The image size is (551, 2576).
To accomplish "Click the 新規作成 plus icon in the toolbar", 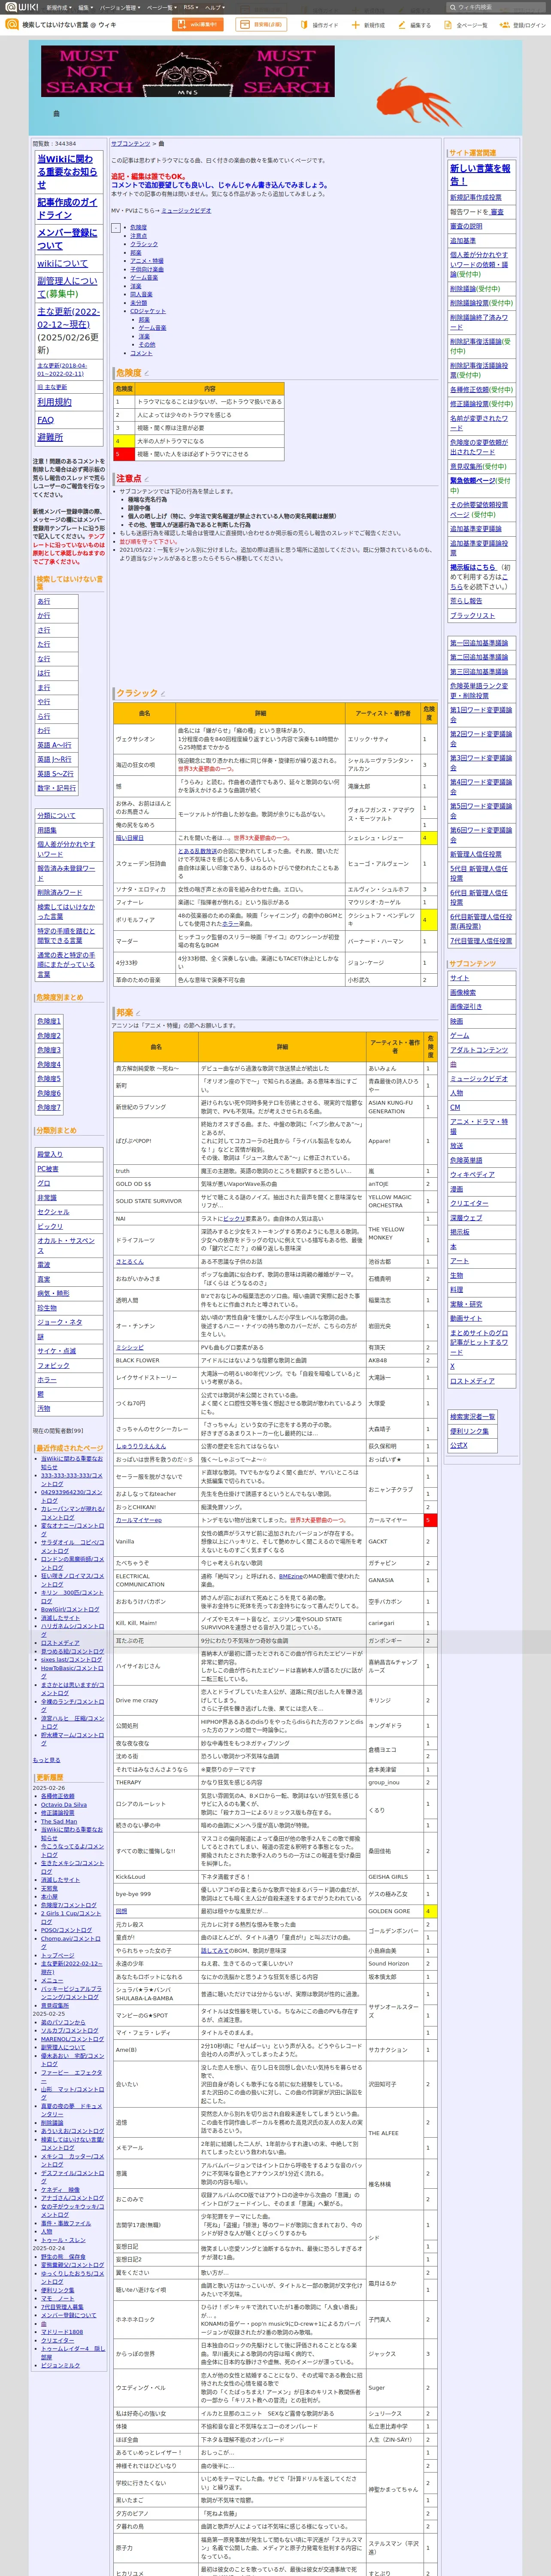I will (356, 25).
